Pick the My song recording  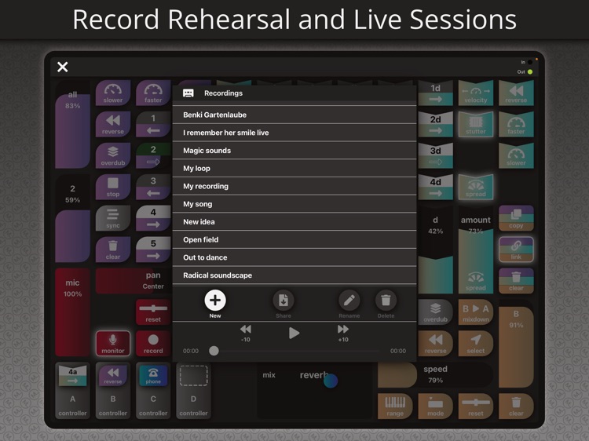[x=294, y=204]
